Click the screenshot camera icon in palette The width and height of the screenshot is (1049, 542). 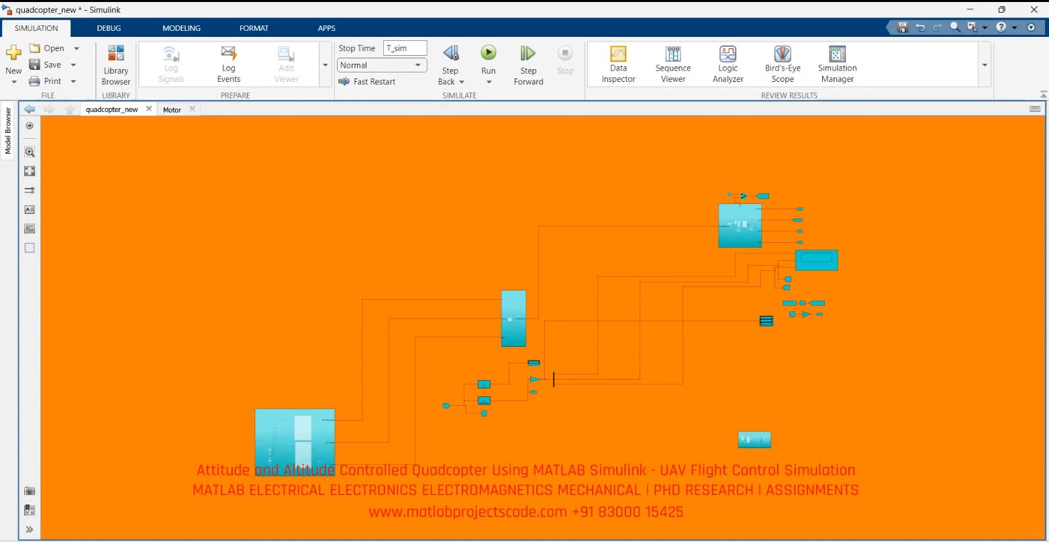pos(30,491)
